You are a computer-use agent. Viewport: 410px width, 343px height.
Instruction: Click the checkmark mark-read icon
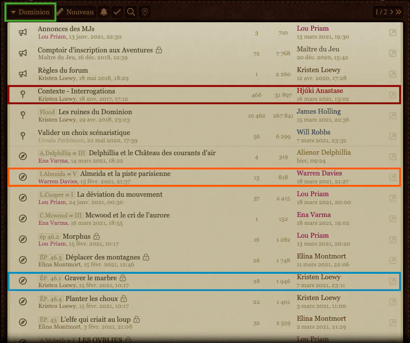[117, 12]
